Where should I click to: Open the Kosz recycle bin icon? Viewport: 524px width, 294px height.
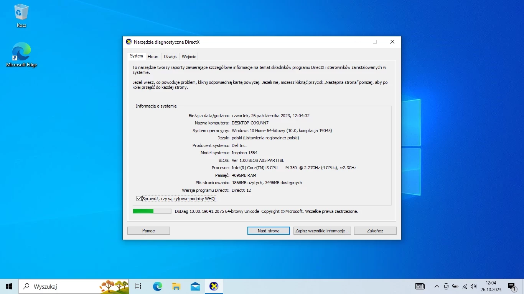point(21,15)
